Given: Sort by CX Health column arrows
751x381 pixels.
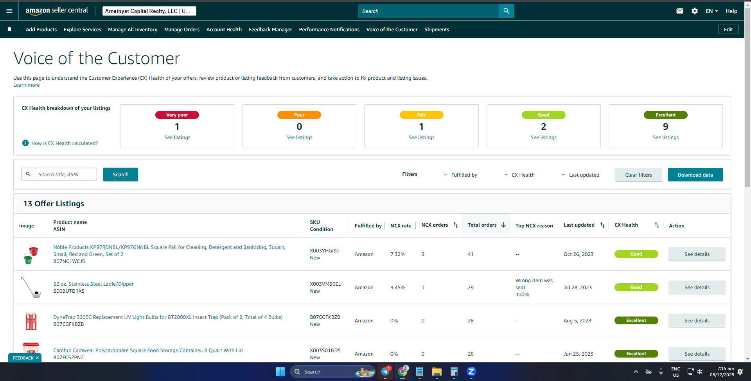Looking at the screenshot, I should point(657,225).
